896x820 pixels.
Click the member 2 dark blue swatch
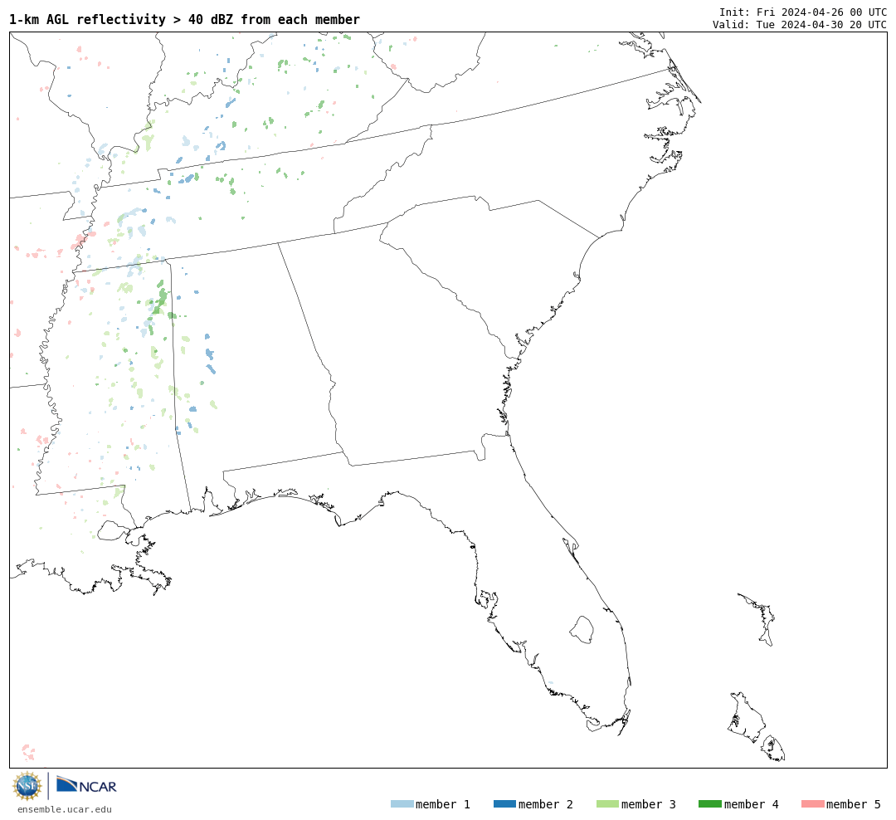[x=504, y=803]
